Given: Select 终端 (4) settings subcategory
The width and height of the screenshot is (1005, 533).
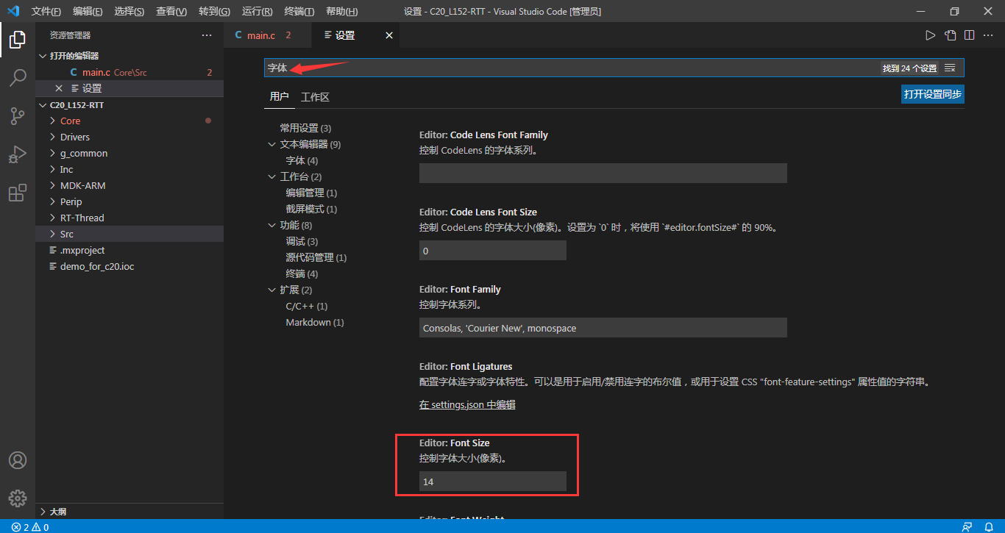Looking at the screenshot, I should (x=302, y=273).
